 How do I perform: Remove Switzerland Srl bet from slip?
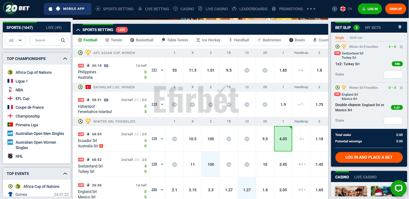[401, 47]
